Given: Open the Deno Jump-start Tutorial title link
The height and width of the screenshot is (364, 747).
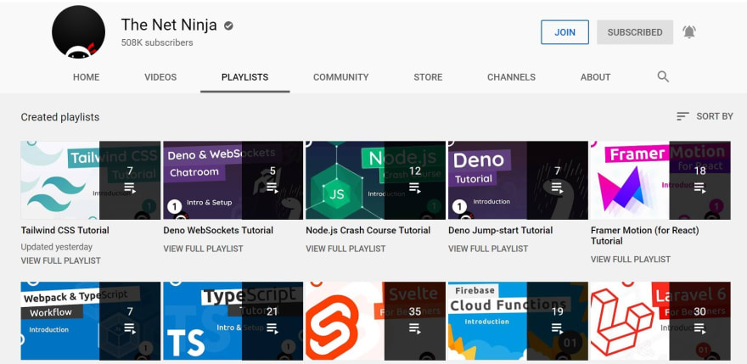Looking at the screenshot, I should click(500, 230).
